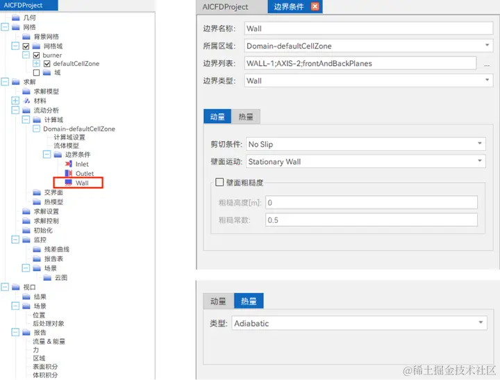Screen dimensions: 500x380
Task: Click the boundary list browse button
Action: (487, 64)
